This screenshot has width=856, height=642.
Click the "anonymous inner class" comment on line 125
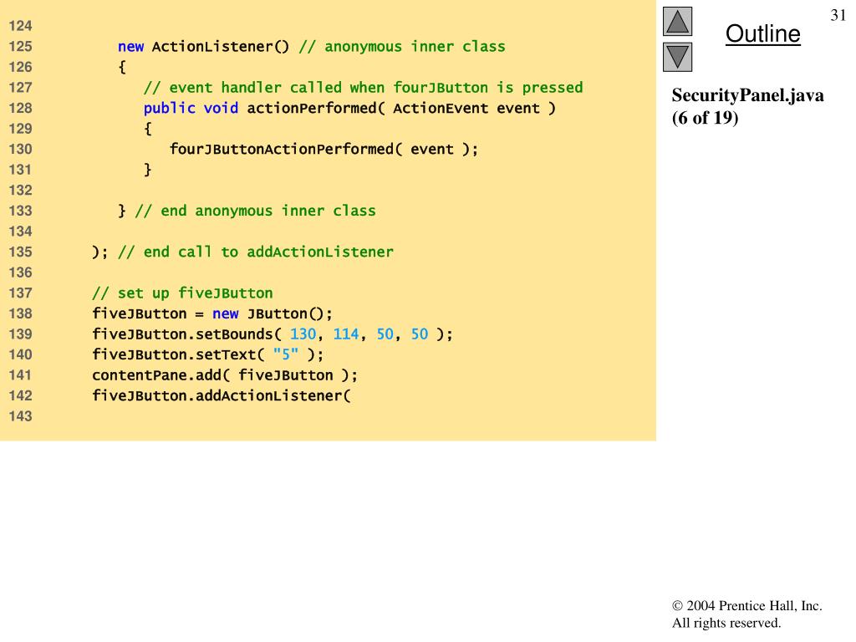[402, 47]
